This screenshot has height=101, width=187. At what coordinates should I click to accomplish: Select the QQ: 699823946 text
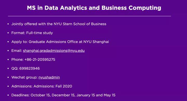click(x=25, y=69)
